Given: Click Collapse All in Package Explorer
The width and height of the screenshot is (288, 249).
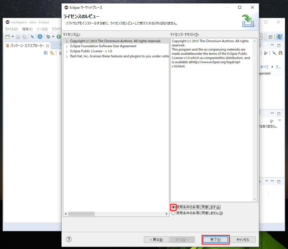Looking at the screenshot, I should 46,53.
